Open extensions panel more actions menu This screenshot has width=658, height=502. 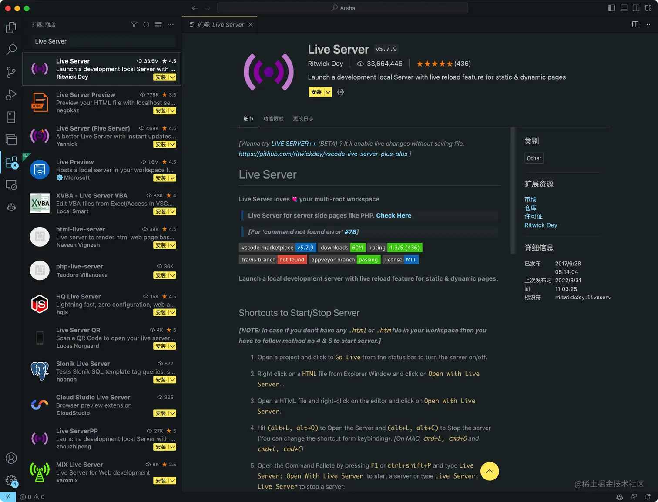coord(171,25)
